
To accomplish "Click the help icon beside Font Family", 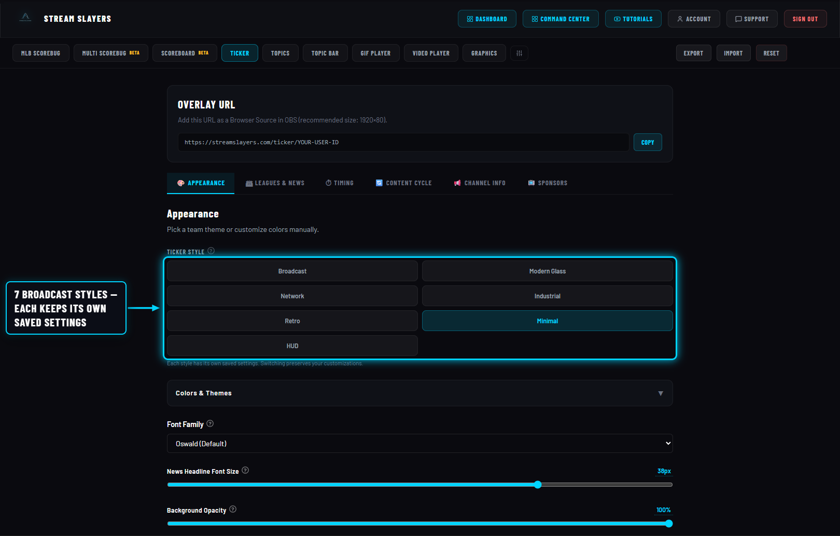I will [x=210, y=423].
